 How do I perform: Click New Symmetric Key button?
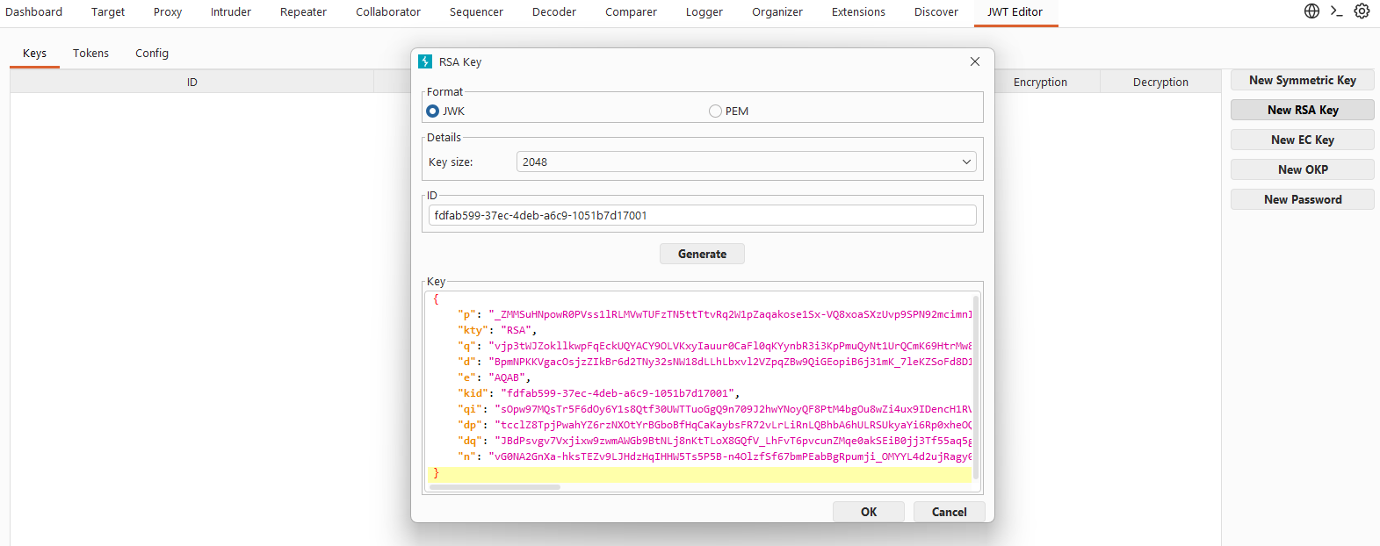tap(1303, 80)
